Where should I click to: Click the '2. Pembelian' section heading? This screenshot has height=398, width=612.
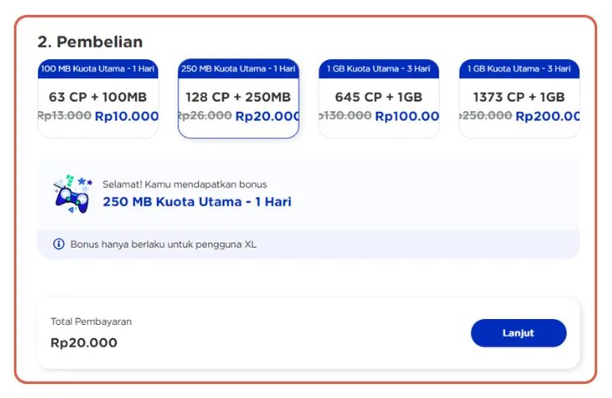coord(90,42)
